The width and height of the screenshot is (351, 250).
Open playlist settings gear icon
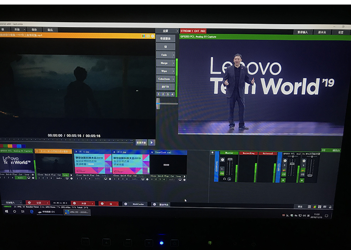[155, 204]
